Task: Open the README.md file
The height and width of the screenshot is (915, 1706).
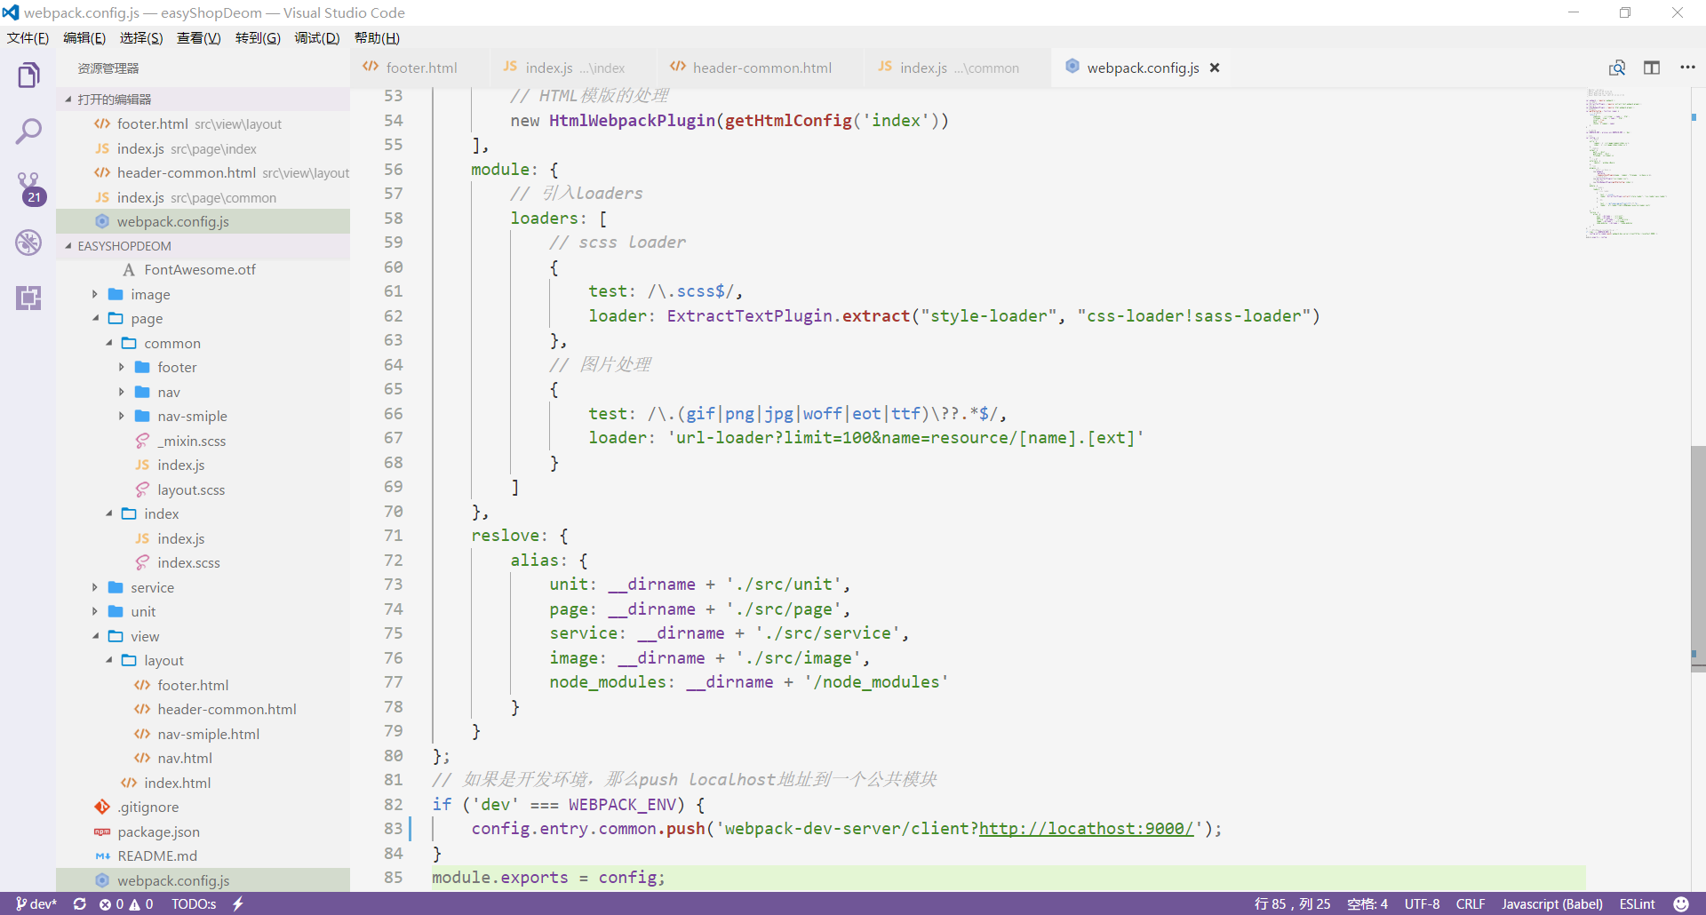Action: 203,856
